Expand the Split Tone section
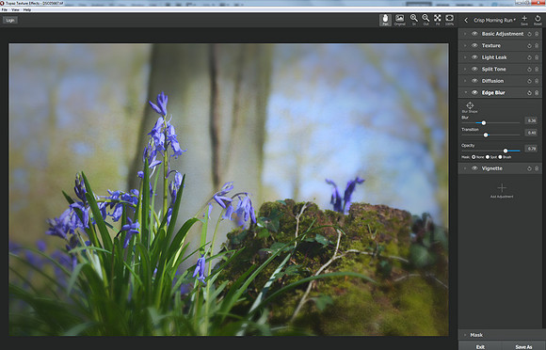The width and height of the screenshot is (546, 350). pyautogui.click(x=466, y=69)
